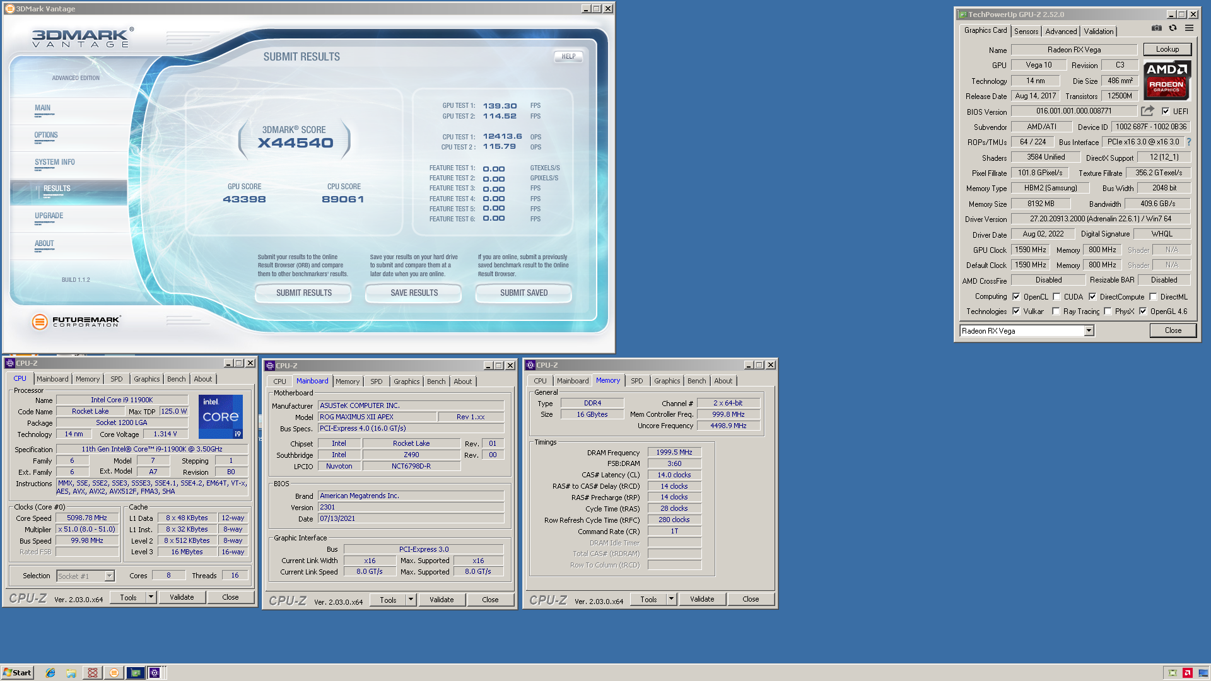1211x681 pixels.
Task: Toggle the DirectCompute checkbox
Action: coord(1092,297)
